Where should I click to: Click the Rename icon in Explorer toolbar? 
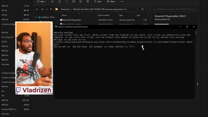click(x=74, y=1)
